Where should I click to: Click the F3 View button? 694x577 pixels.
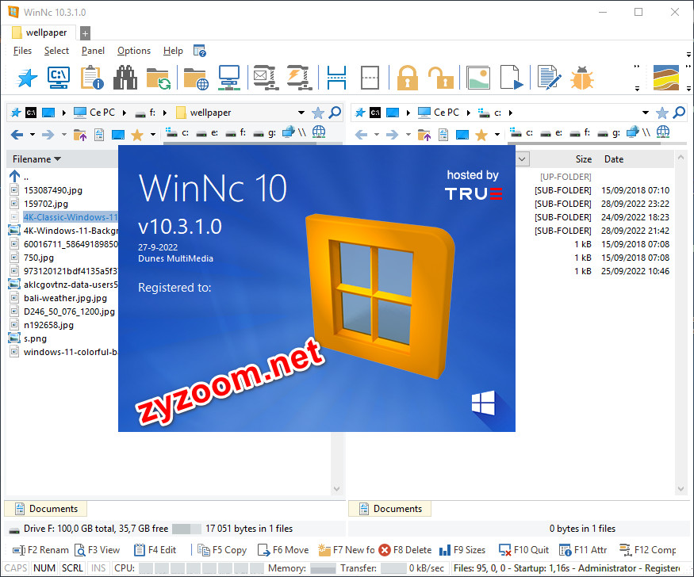click(x=98, y=550)
